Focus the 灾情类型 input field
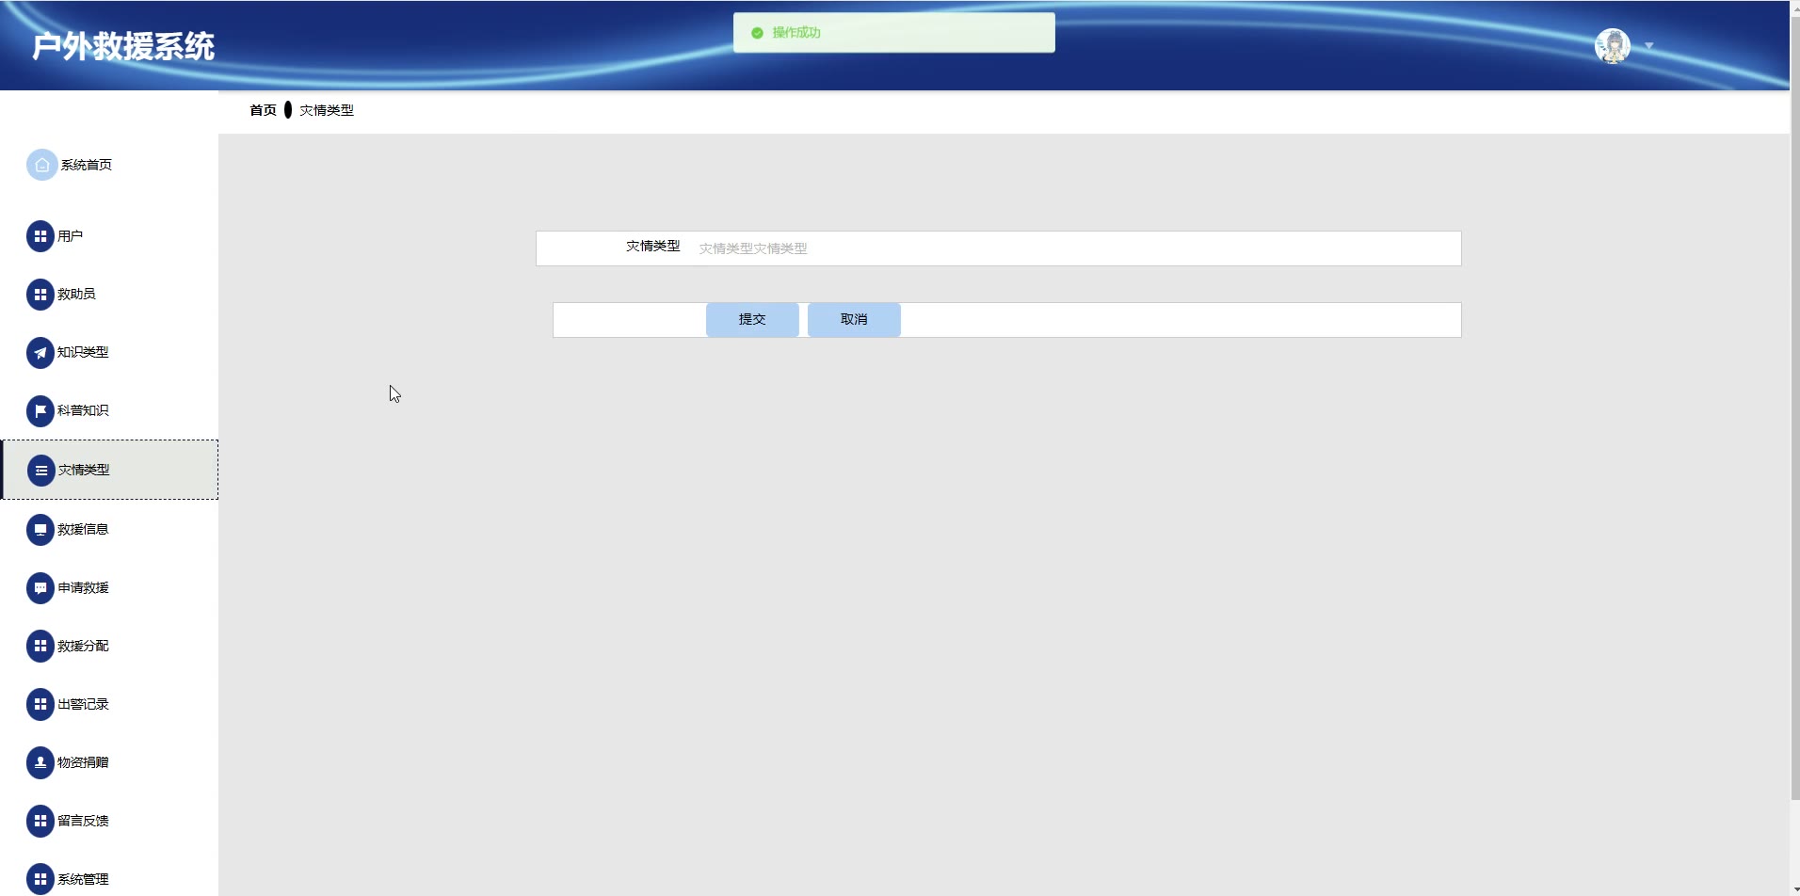 coord(1074,248)
